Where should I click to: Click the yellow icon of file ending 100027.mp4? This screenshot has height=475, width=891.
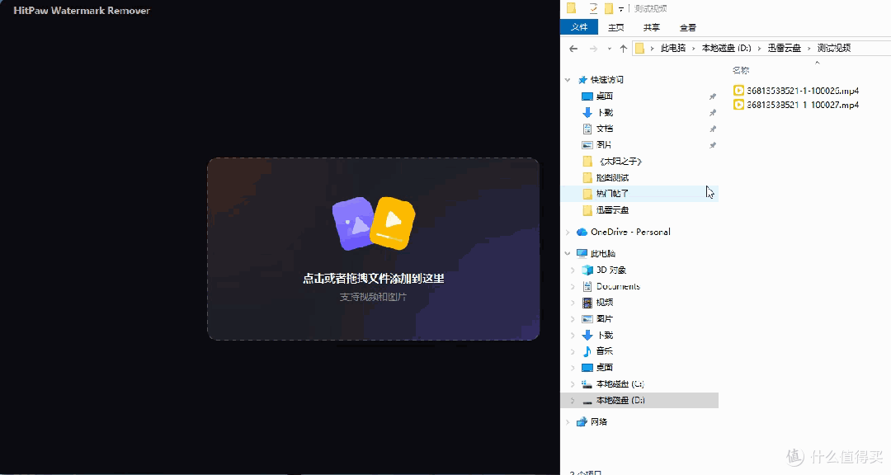pos(738,105)
